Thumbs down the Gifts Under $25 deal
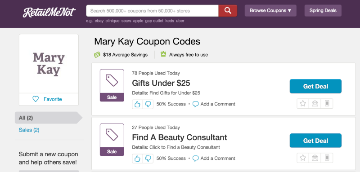 [x=148, y=104]
